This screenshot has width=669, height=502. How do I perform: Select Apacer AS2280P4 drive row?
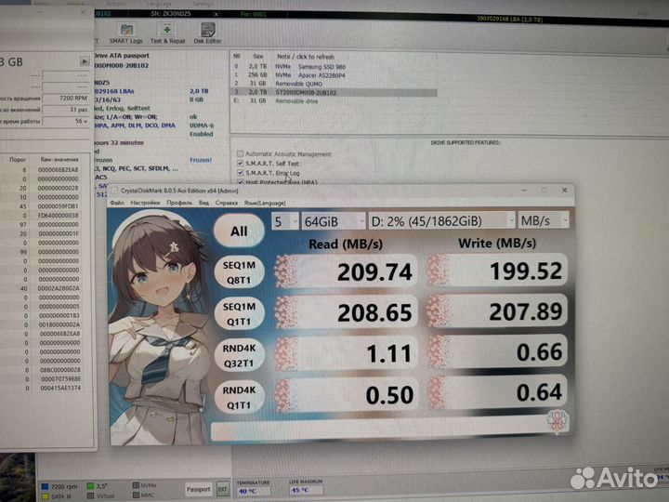(334, 75)
